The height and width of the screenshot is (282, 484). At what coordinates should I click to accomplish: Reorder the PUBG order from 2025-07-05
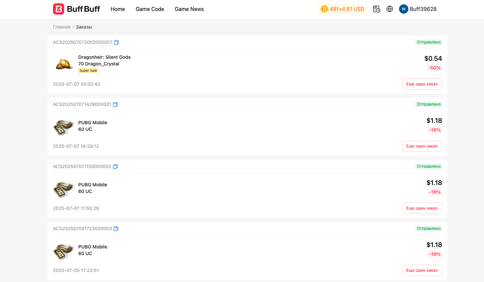point(422,270)
